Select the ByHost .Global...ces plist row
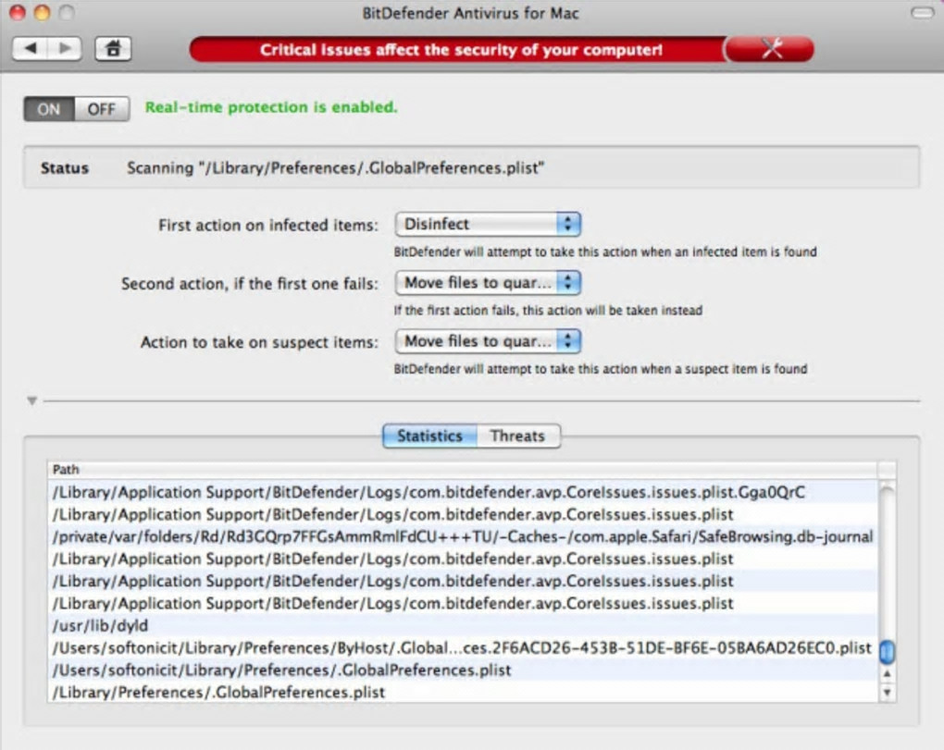The height and width of the screenshot is (750, 944). pyautogui.click(x=463, y=647)
